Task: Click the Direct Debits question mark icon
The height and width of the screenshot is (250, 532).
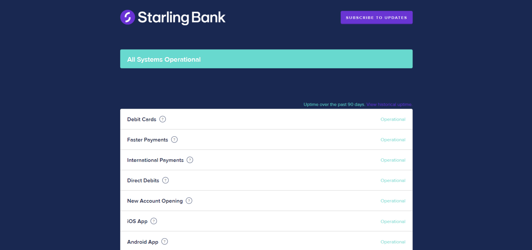Action: coord(165,180)
